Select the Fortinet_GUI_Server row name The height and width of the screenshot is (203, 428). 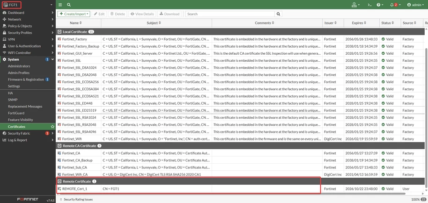pos(77,53)
